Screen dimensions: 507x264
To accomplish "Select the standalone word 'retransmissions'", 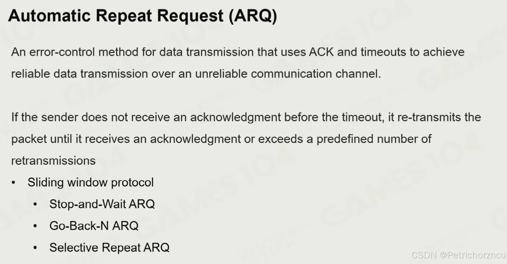I will click(x=53, y=161).
